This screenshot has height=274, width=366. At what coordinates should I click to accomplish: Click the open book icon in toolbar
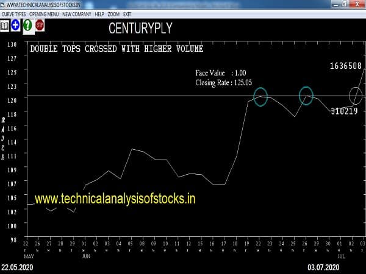[x=5, y=25]
